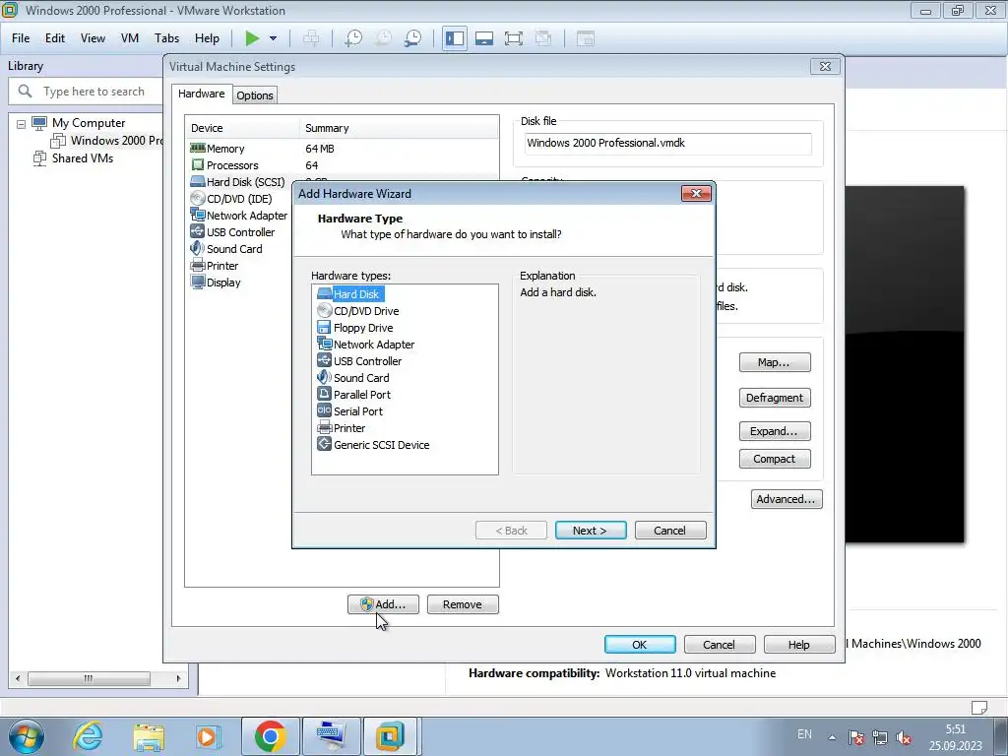Click the take snapshot toolbar icon

(x=353, y=38)
